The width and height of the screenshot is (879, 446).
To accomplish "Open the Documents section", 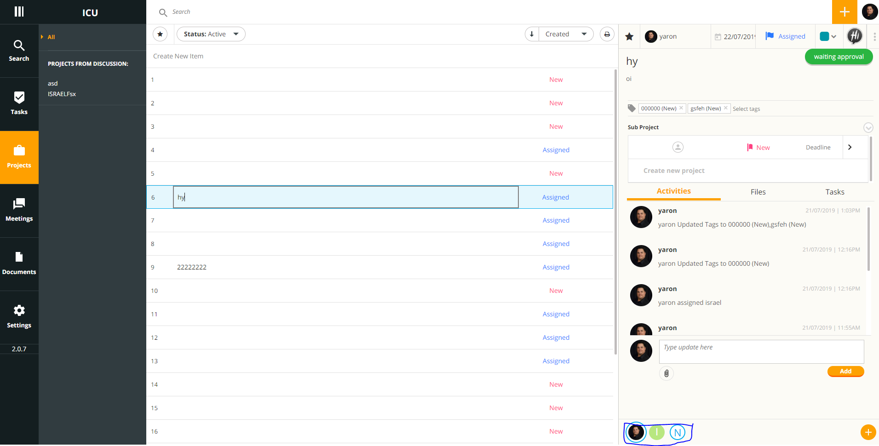I will [x=19, y=263].
